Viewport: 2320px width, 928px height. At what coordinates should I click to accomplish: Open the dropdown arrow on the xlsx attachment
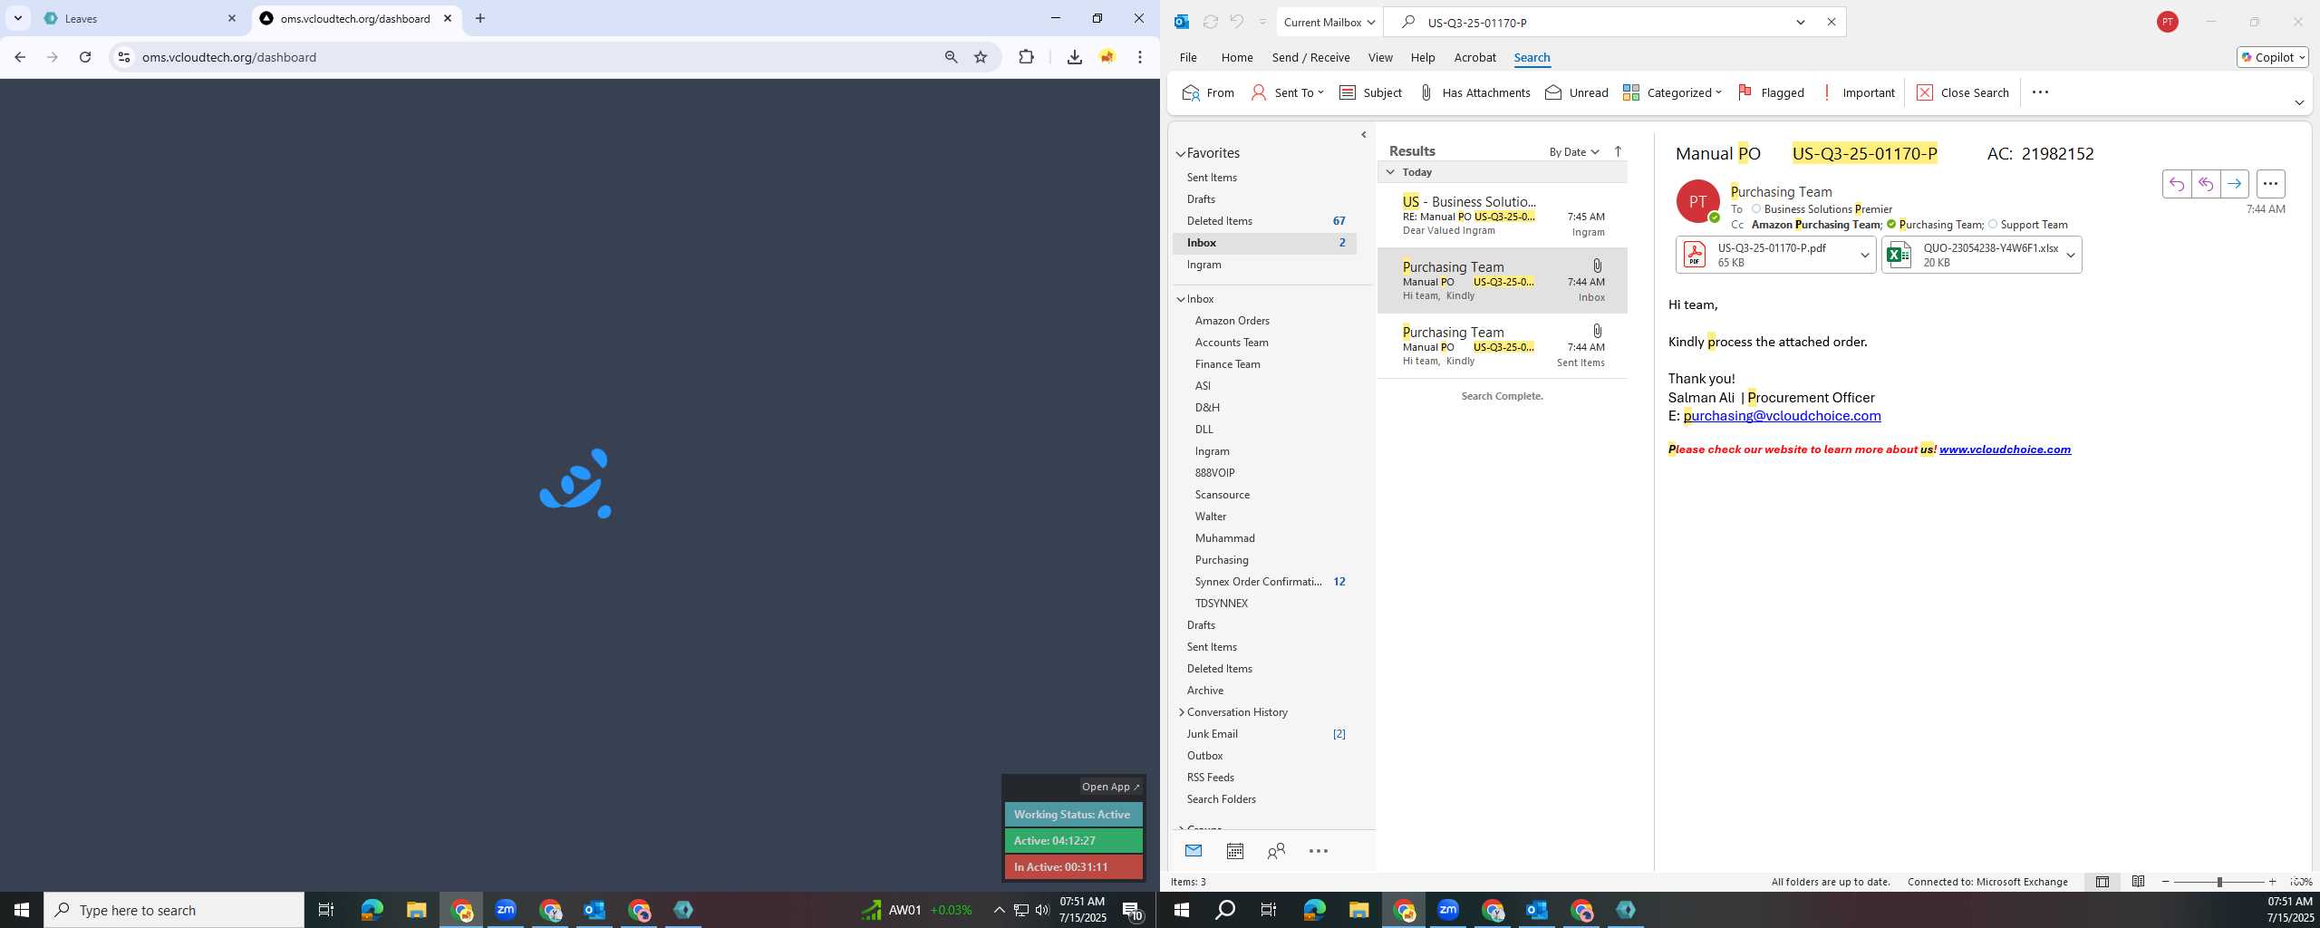tap(2071, 255)
